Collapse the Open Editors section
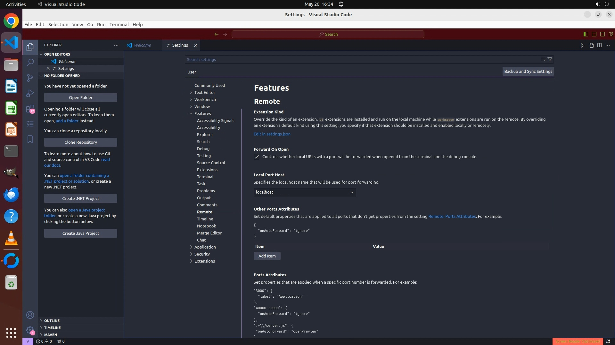 (x=41, y=54)
